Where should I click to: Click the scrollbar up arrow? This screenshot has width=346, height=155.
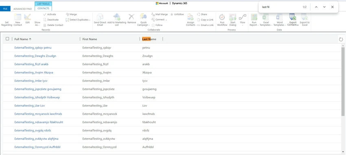click(x=343, y=46)
